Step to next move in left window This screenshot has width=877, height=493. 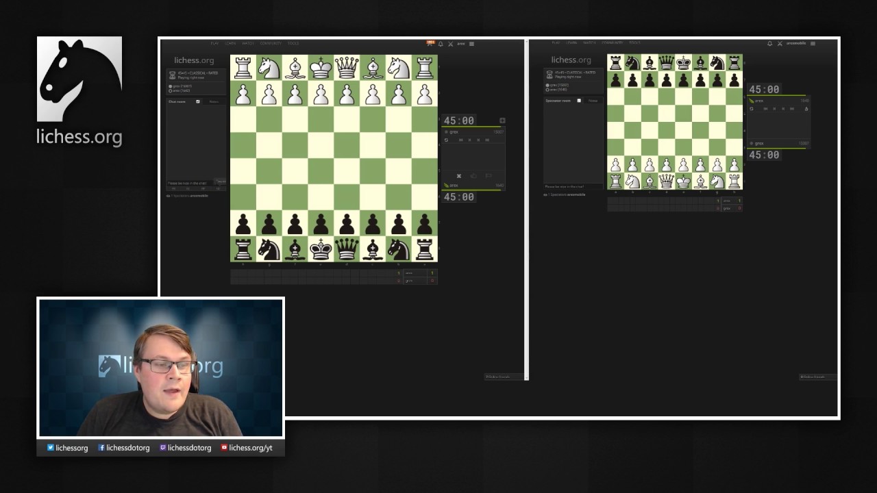coord(478,140)
